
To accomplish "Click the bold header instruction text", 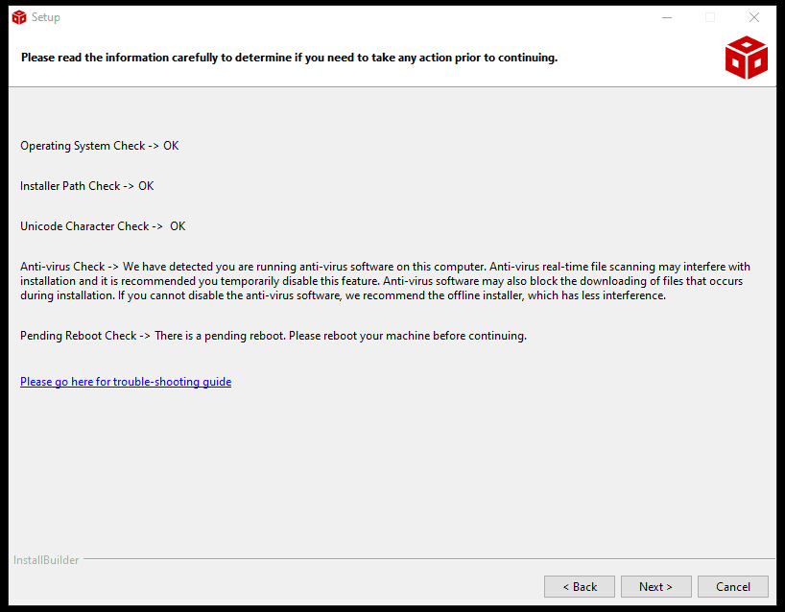I will [289, 58].
